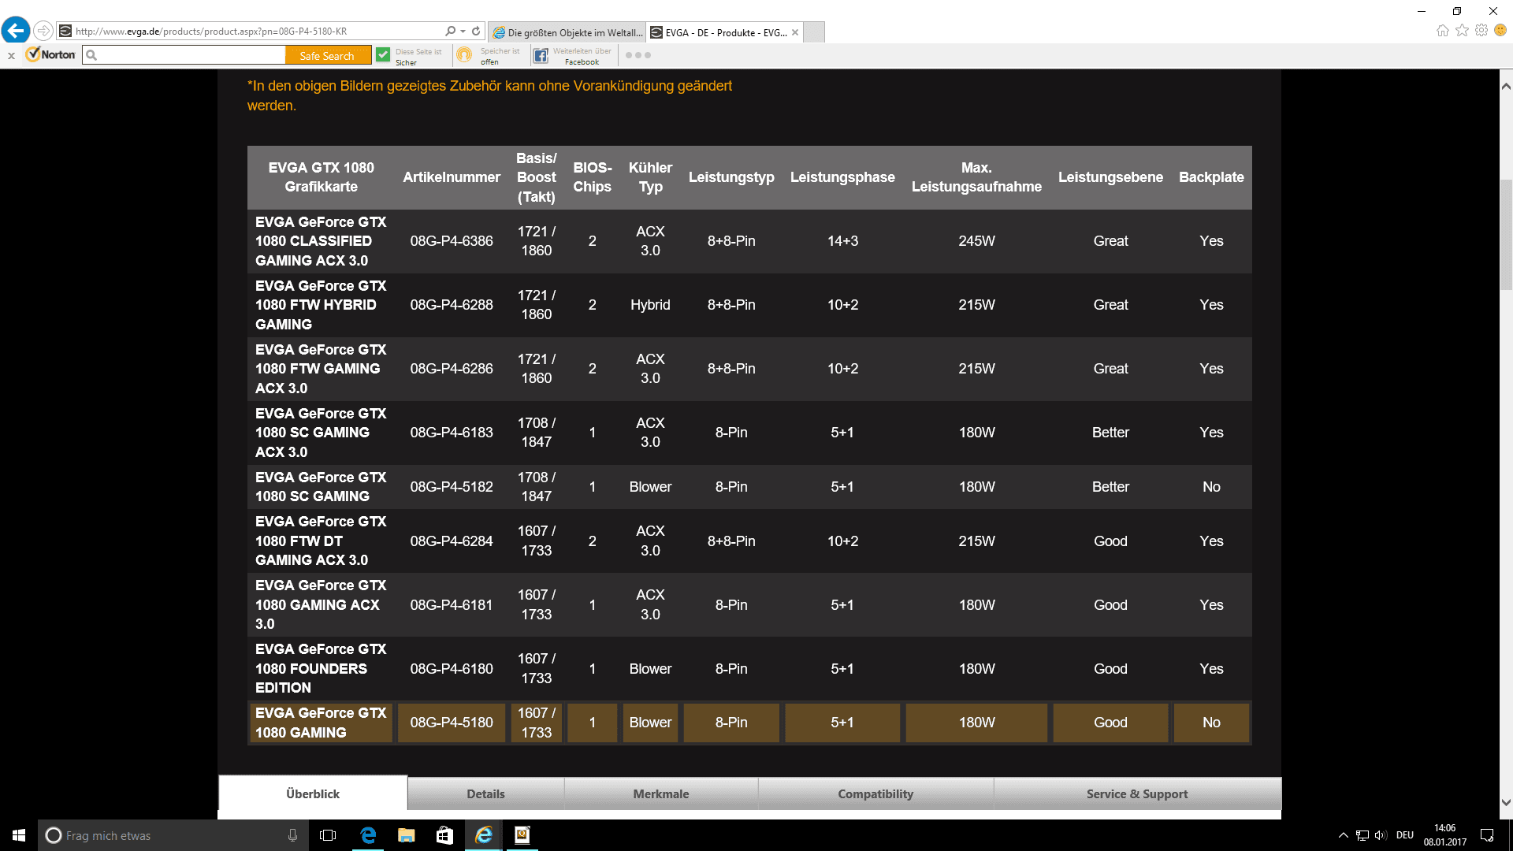Switch to 'Die größten Objekte im Weltall' tab
The height and width of the screenshot is (851, 1513).
point(567,32)
